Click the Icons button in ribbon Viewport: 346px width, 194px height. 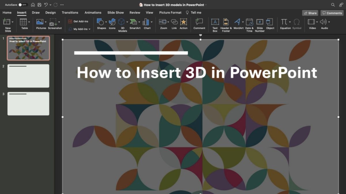click(112, 22)
